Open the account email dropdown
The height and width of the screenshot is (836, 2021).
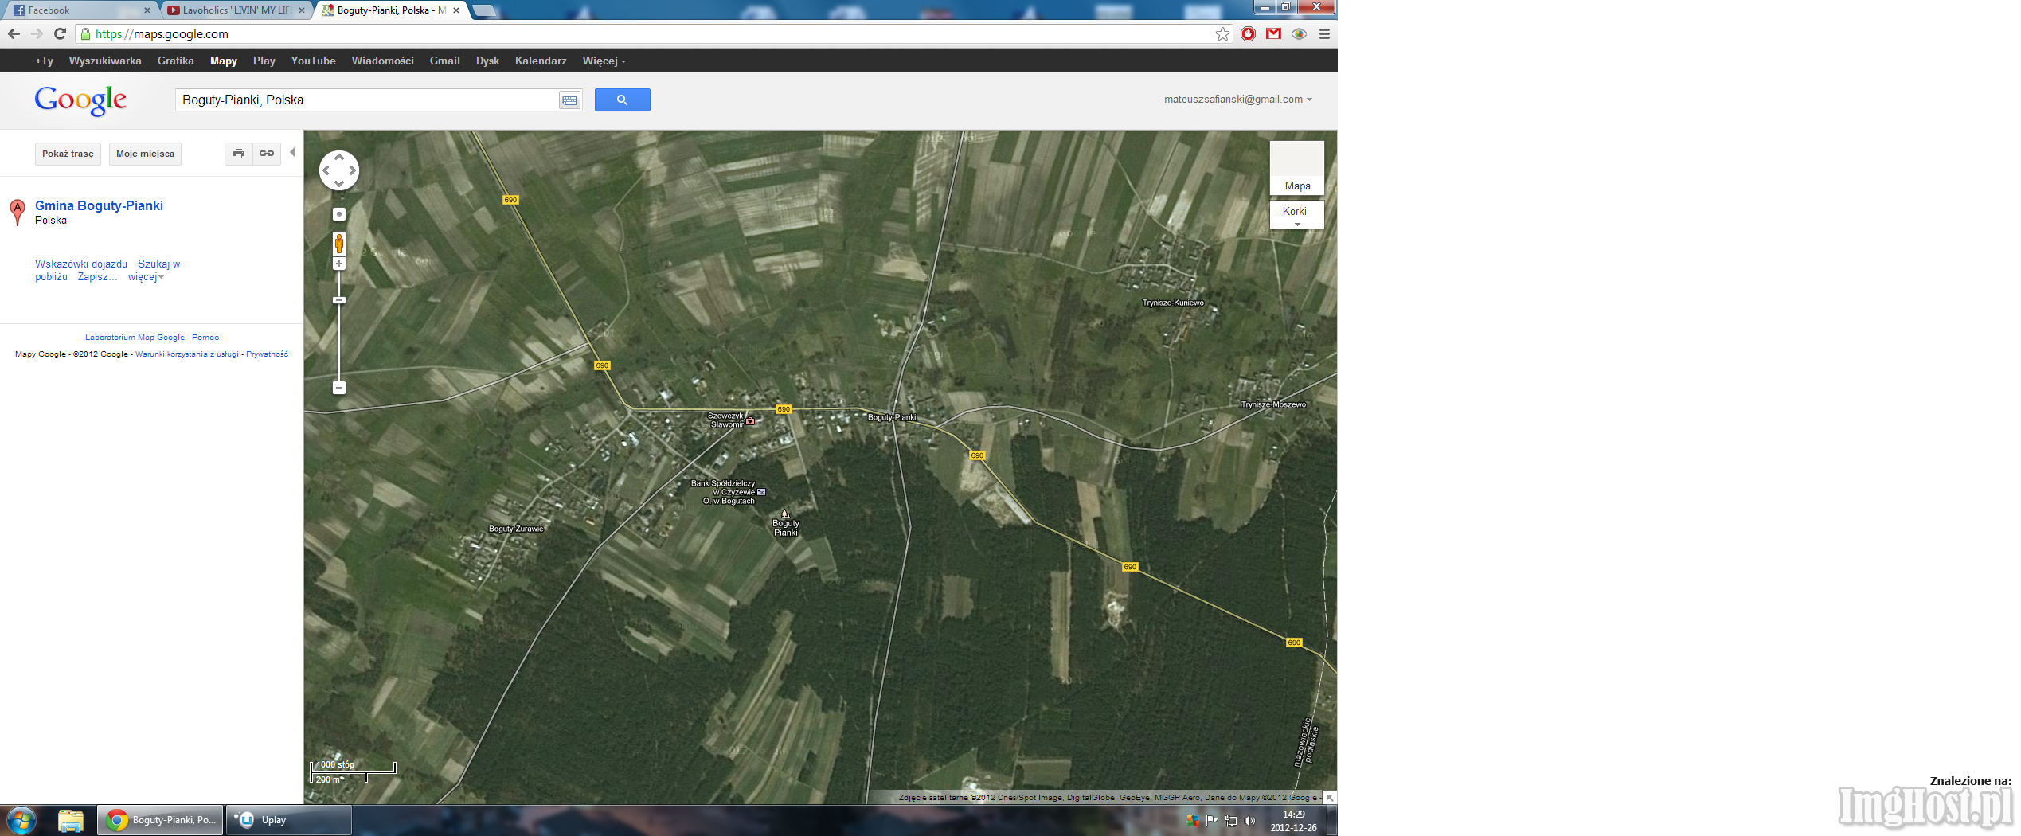pos(1237,100)
